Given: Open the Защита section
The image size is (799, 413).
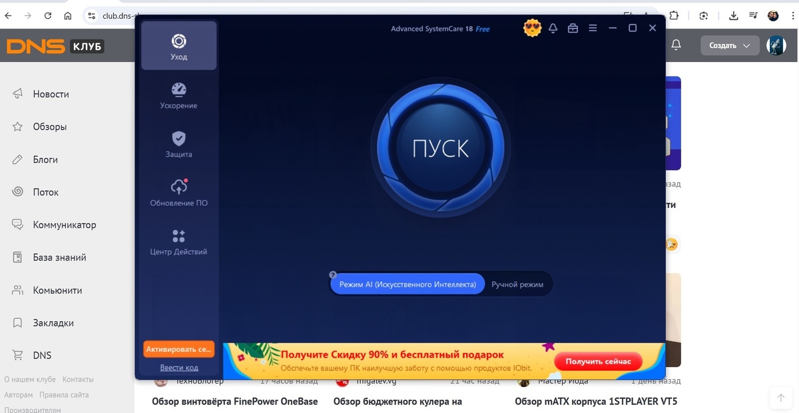Looking at the screenshot, I should 178,145.
